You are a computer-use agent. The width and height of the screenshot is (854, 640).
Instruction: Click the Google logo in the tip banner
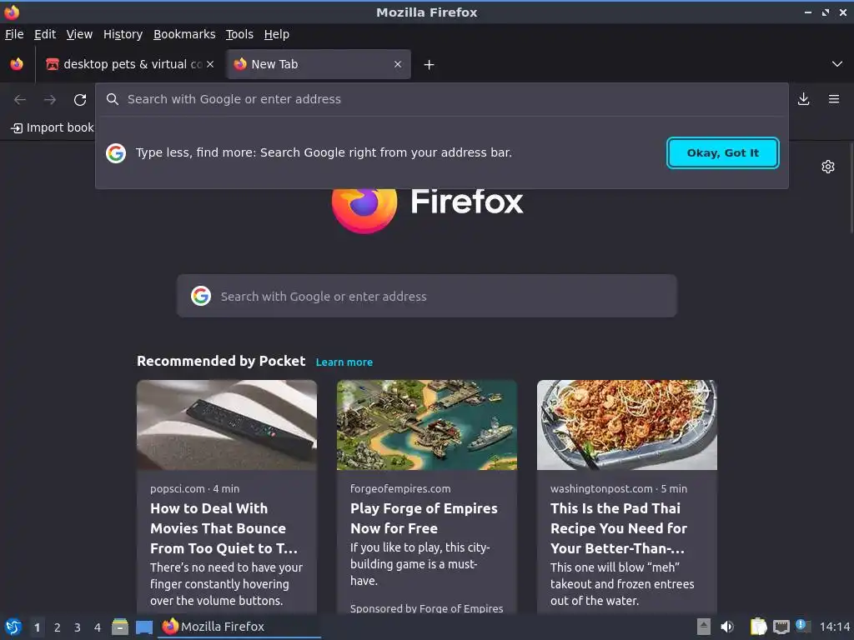[x=116, y=153]
